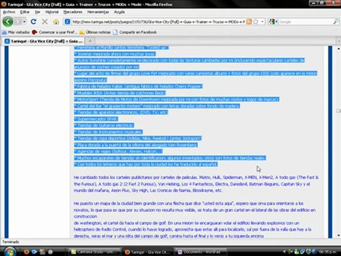341x256 pixels.
Task: Click the page scrollbar down arrow
Action: pyautogui.click(x=339, y=235)
